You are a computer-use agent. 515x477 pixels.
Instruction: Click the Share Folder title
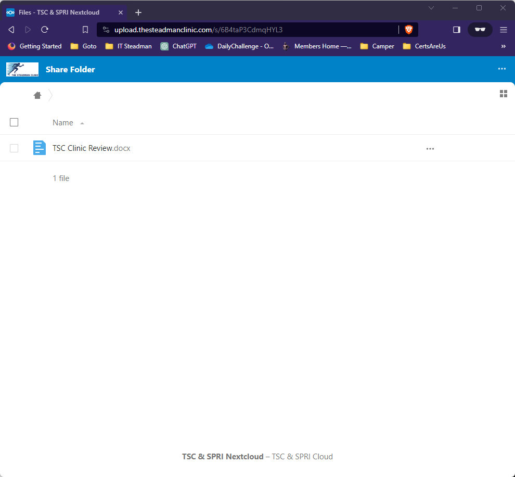[70, 69]
